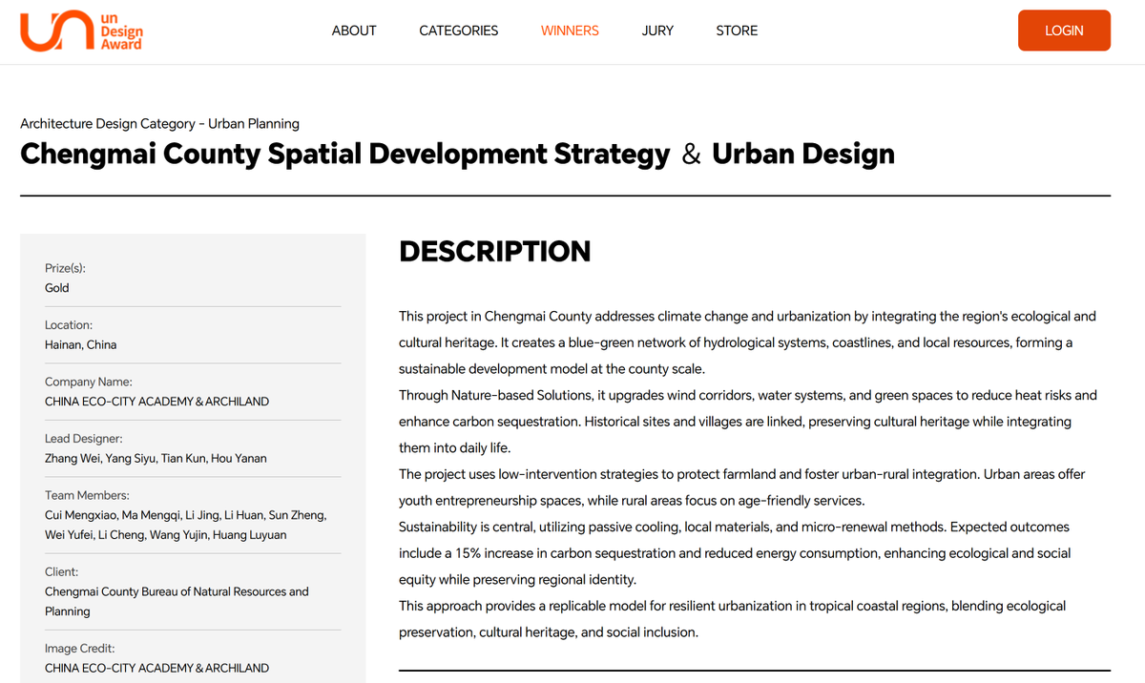1145x683 pixels.
Task: Click the Hainan, China location value
Action: click(x=81, y=345)
